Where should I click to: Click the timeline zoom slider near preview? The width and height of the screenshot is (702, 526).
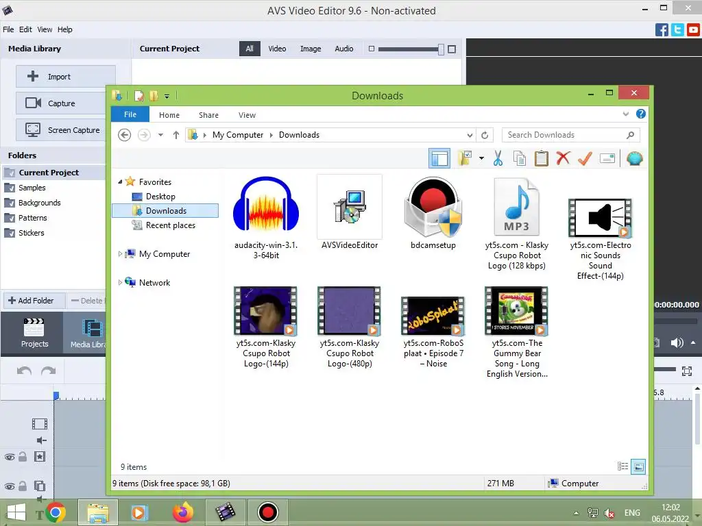tap(664, 369)
